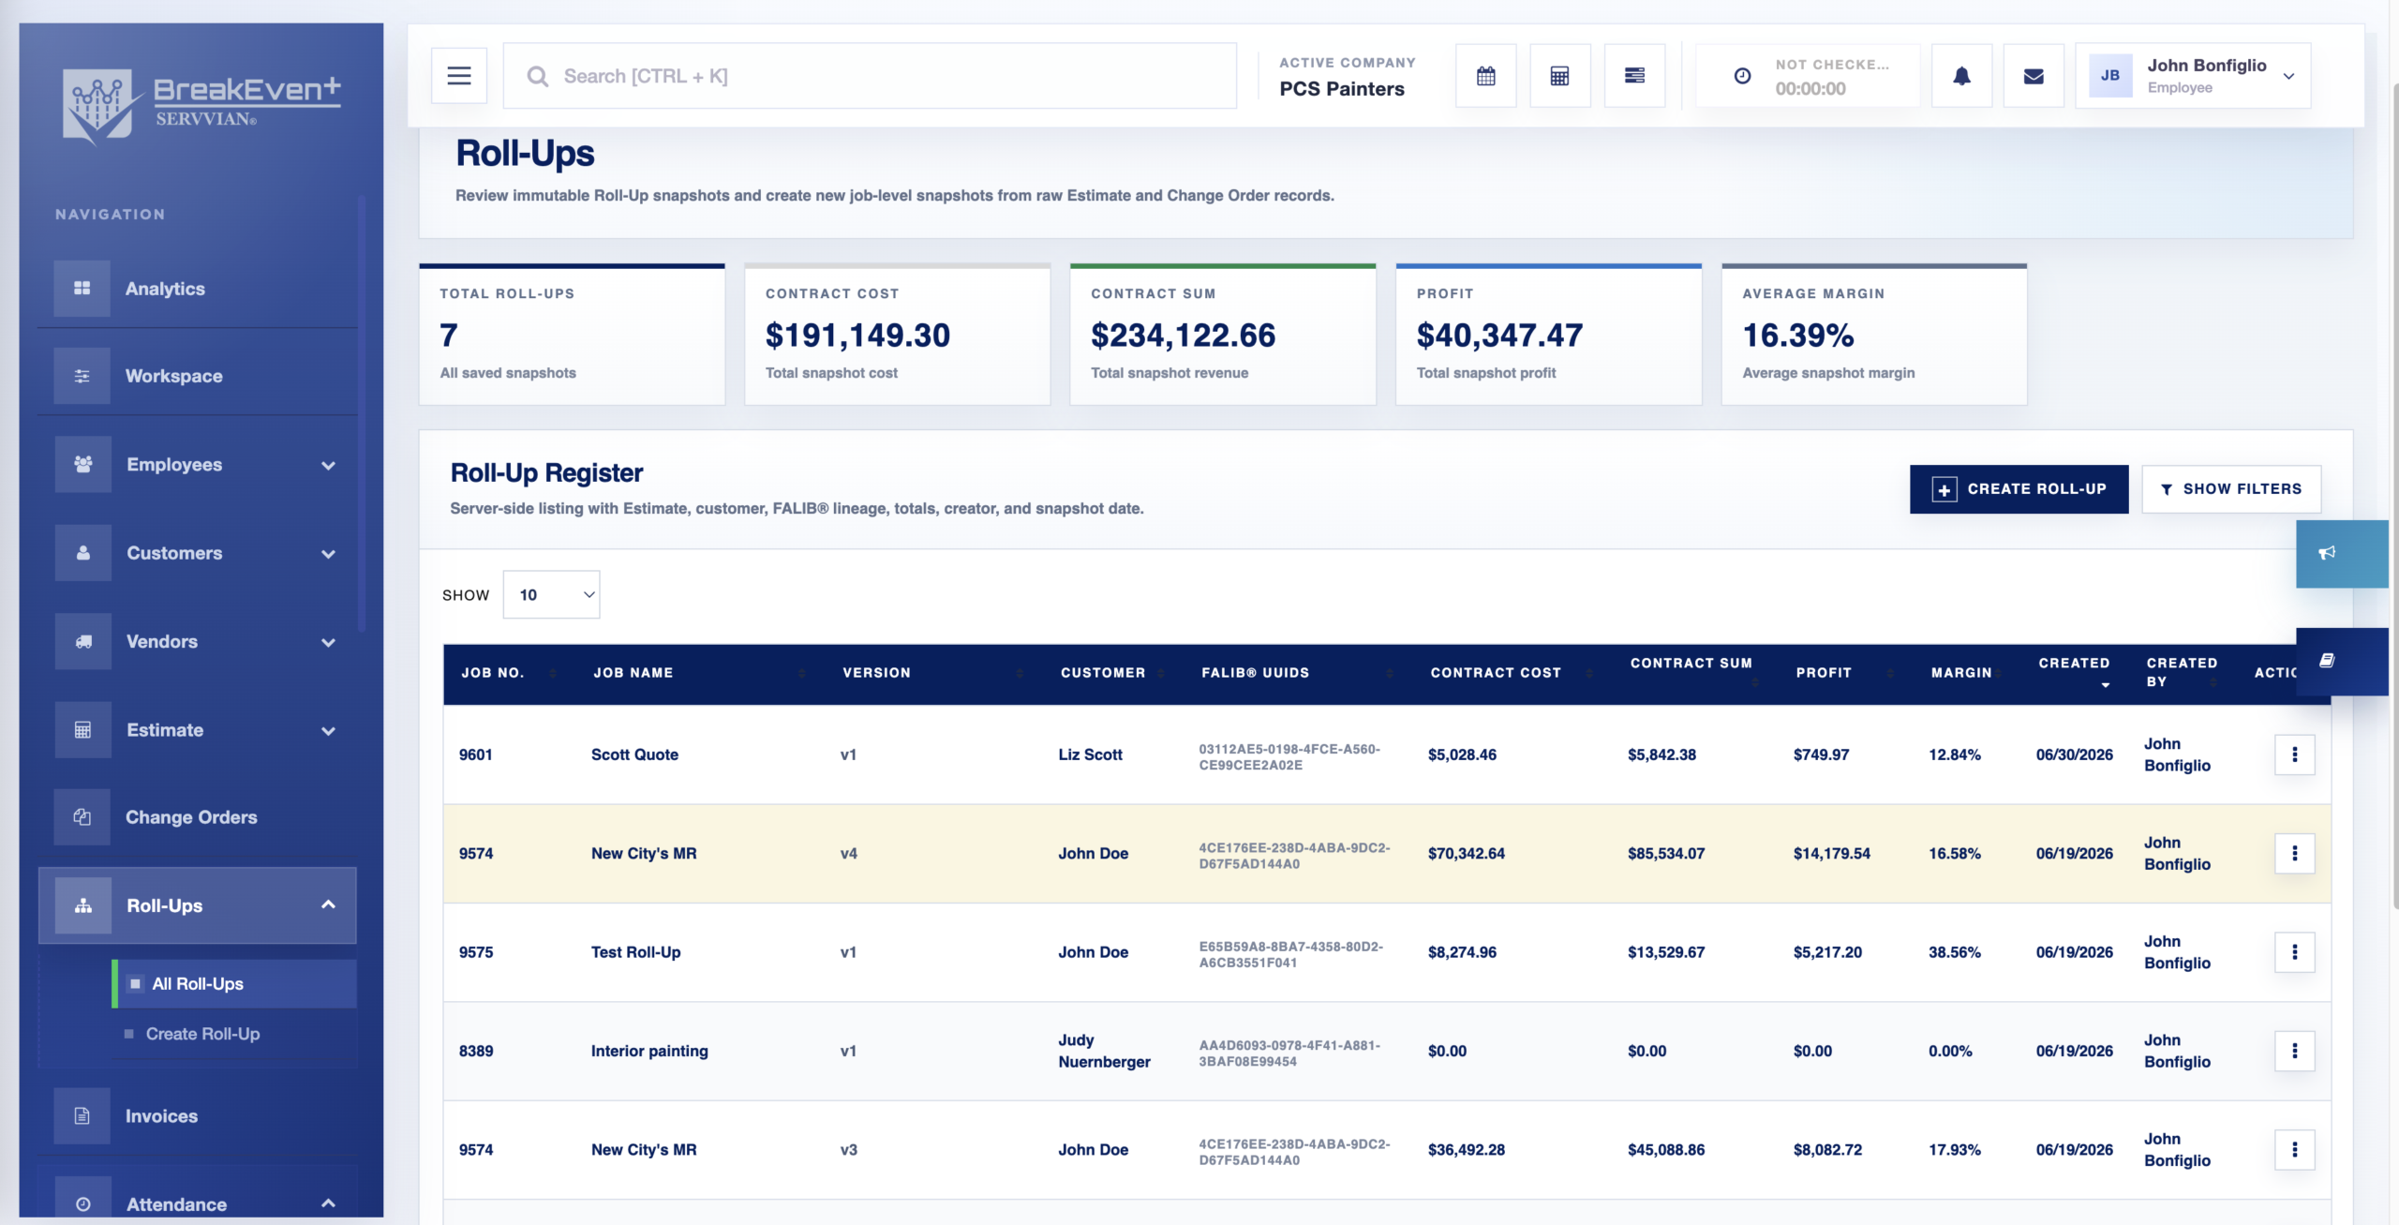Click the BreakEven+ Servvian logo

point(201,105)
